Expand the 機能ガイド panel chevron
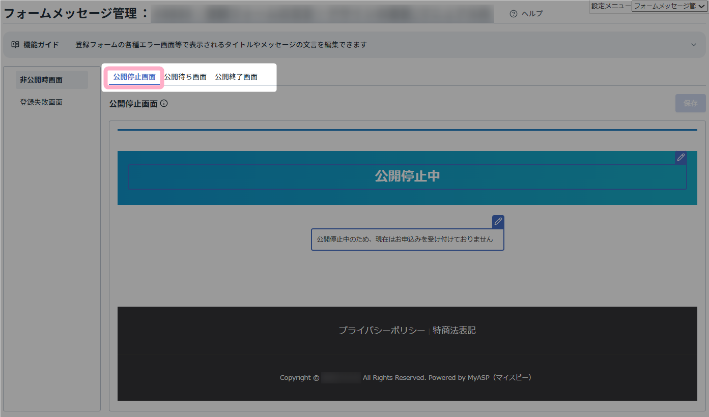This screenshot has width=709, height=417. (x=693, y=45)
